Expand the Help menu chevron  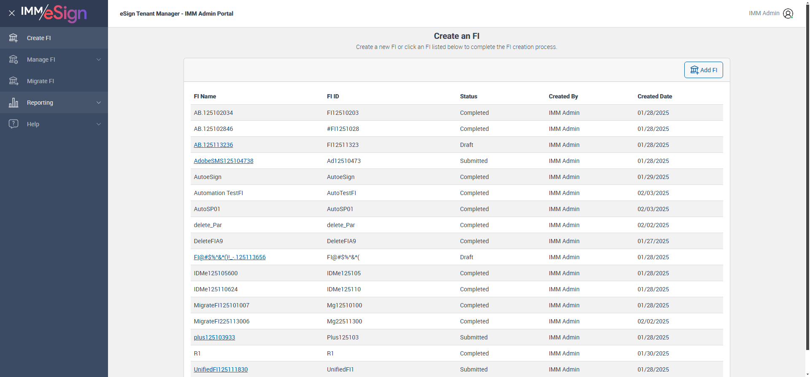99,124
